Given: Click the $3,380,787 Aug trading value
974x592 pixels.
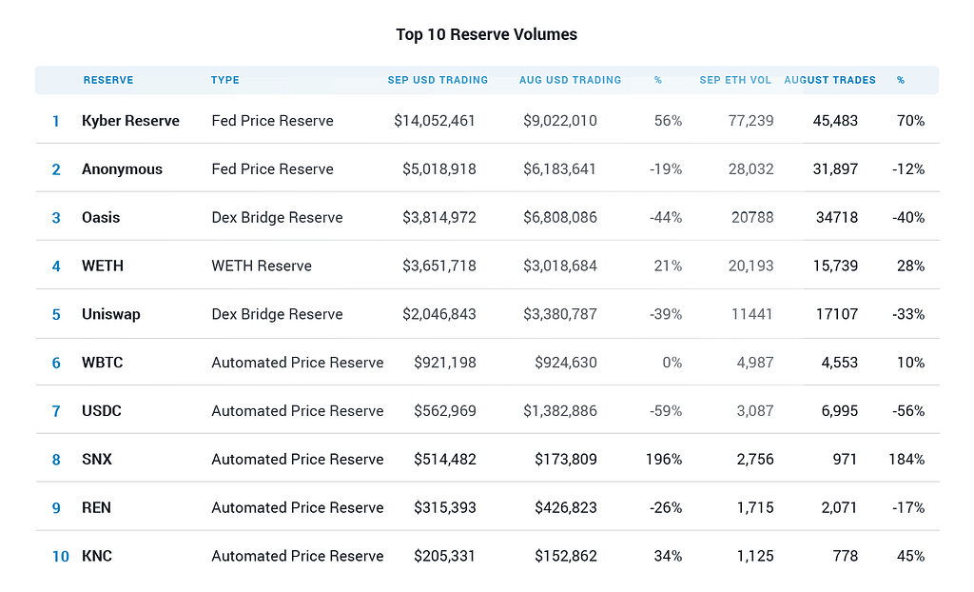Looking at the screenshot, I should 560,314.
